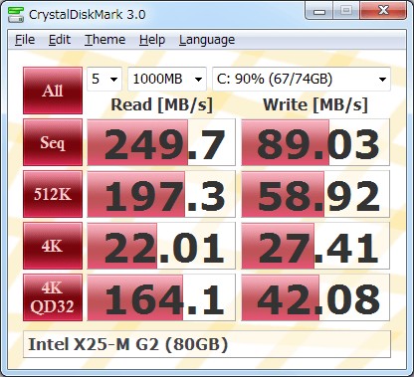Click the CrystalDiskMark app icon in title bar
Viewport: 414px width, 377px height.
(x=16, y=14)
